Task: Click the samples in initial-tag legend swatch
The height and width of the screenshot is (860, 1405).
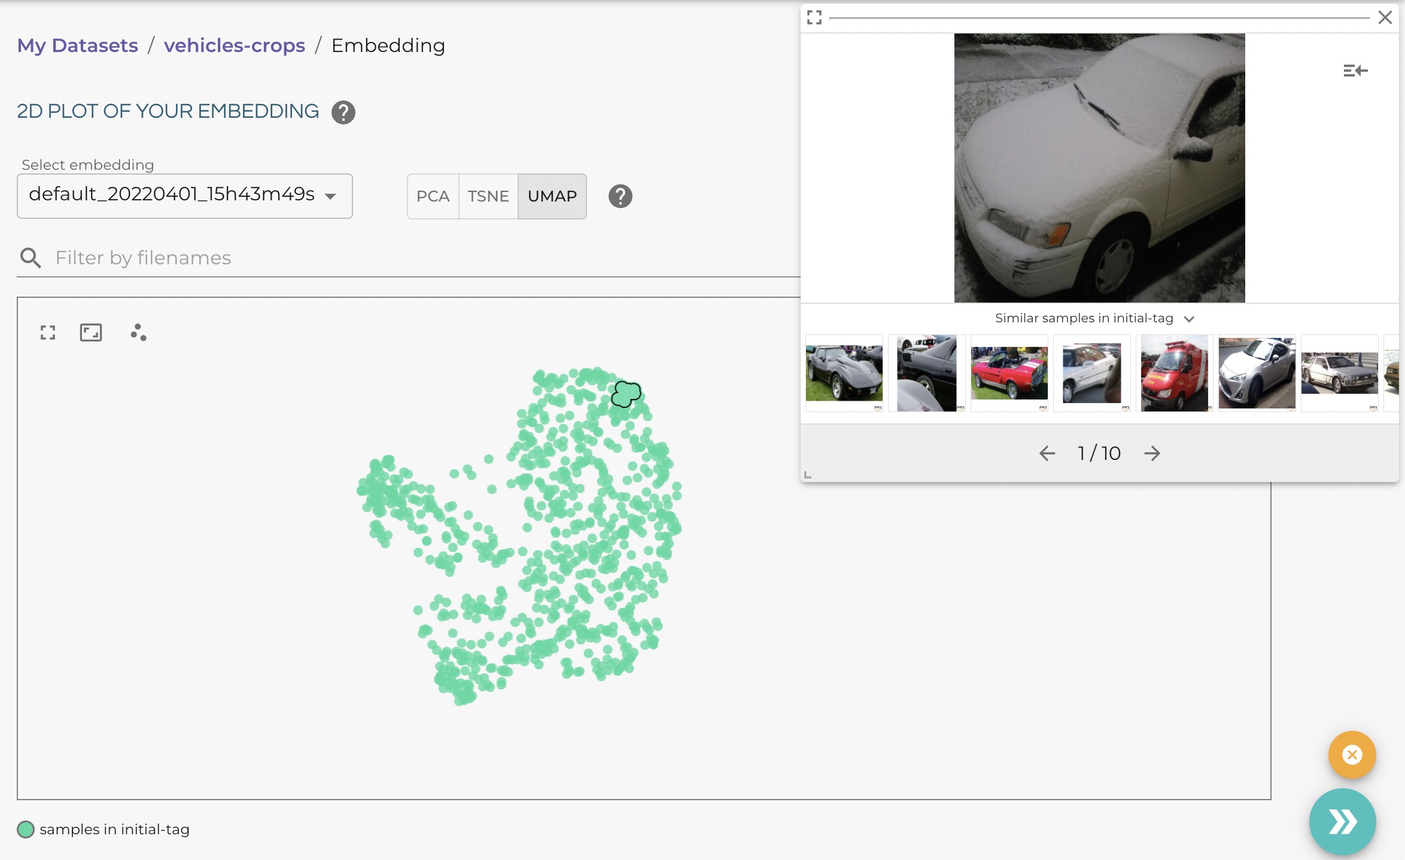Action: (26, 829)
